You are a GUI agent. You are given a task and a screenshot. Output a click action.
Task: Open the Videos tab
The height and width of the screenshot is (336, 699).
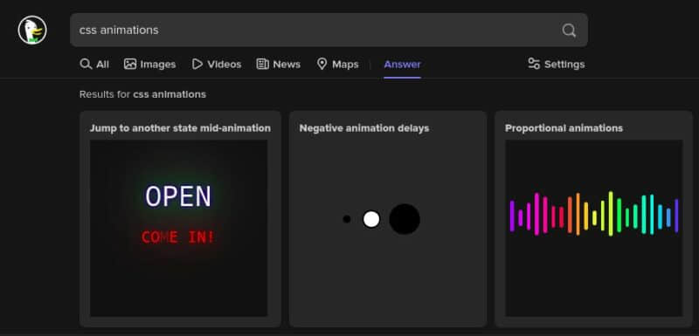point(217,64)
